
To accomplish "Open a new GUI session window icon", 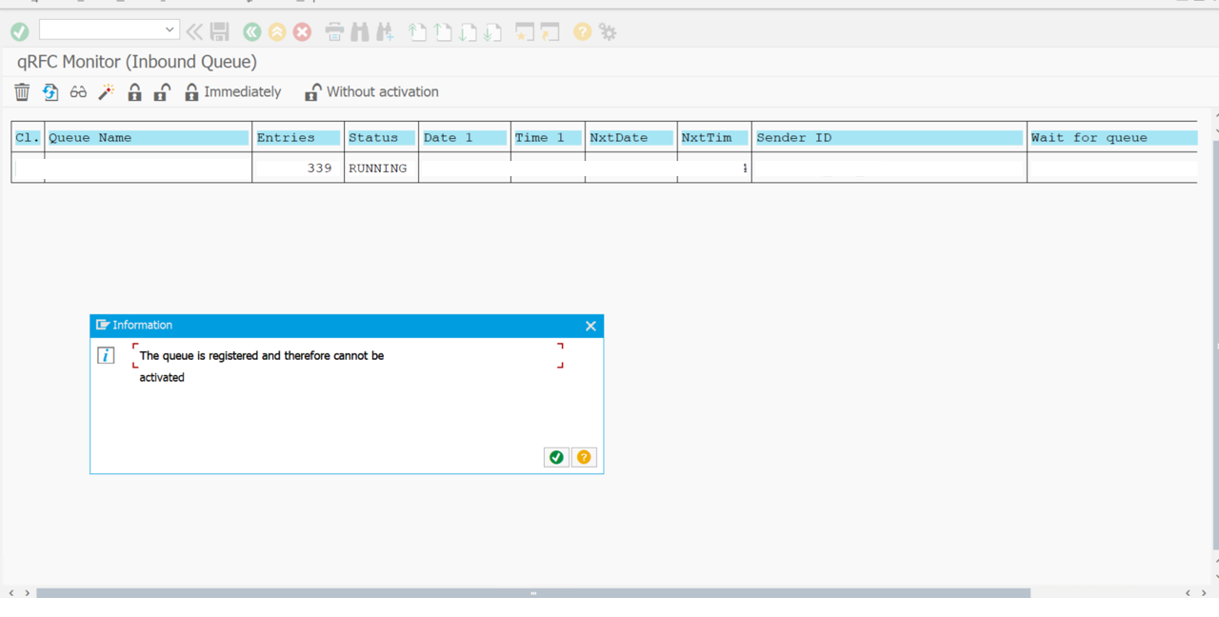I will [525, 32].
